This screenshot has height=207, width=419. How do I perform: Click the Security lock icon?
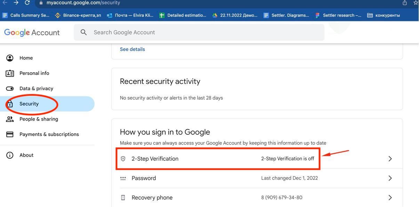click(10, 104)
